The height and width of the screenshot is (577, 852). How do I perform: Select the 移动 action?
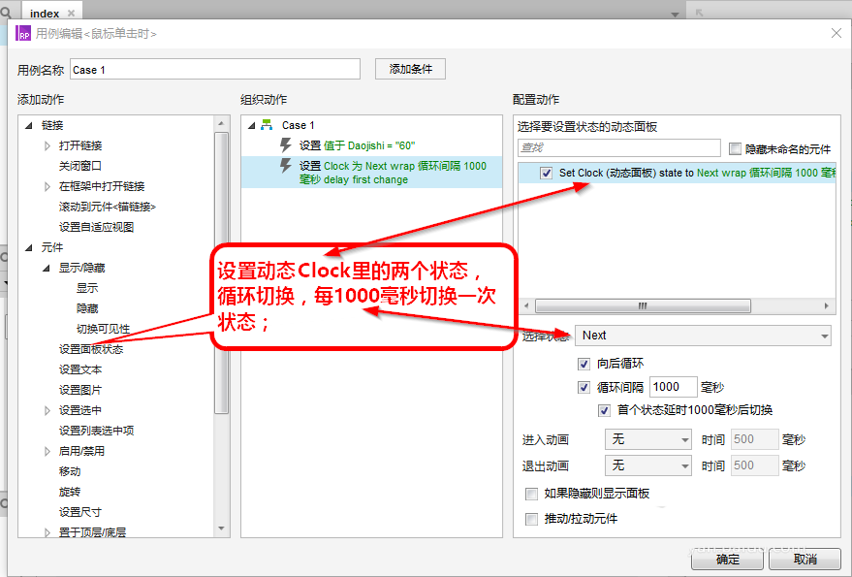70,471
